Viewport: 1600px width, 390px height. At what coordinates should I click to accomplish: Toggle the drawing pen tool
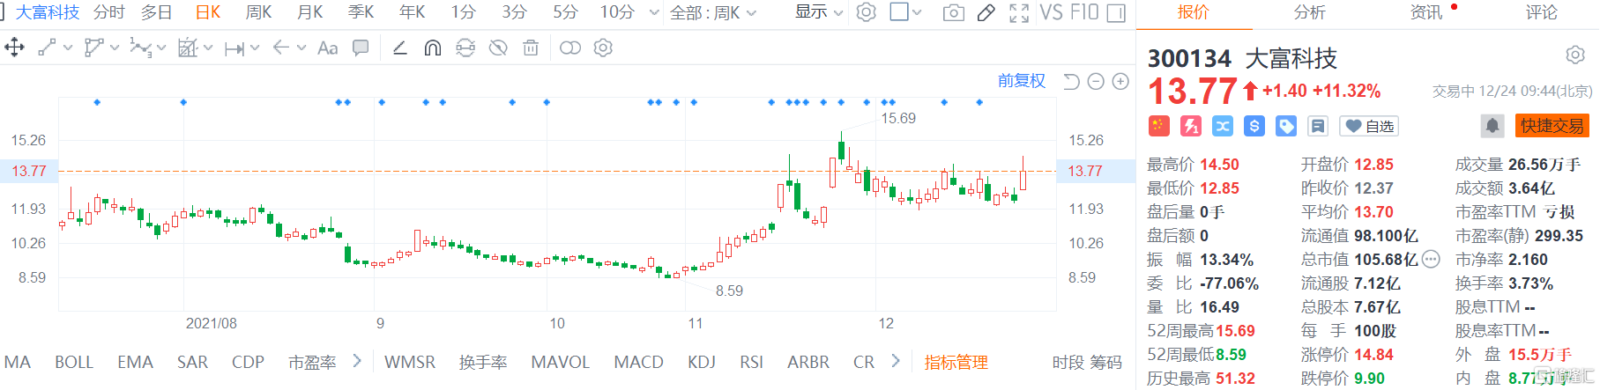pos(986,12)
